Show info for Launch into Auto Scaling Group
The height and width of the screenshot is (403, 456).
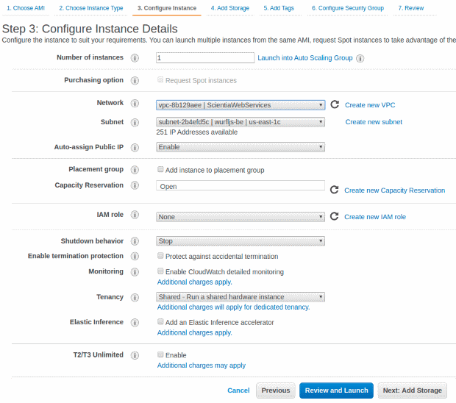click(x=360, y=58)
